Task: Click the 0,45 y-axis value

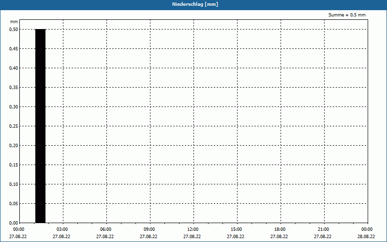Action: (14, 49)
